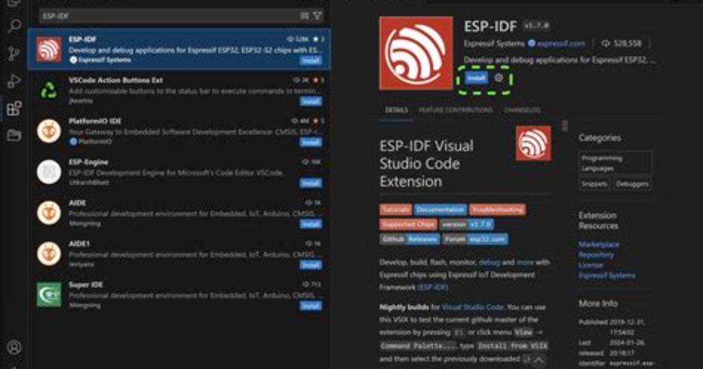
Task: Select the Super IDE extension title
Action: click(x=86, y=285)
